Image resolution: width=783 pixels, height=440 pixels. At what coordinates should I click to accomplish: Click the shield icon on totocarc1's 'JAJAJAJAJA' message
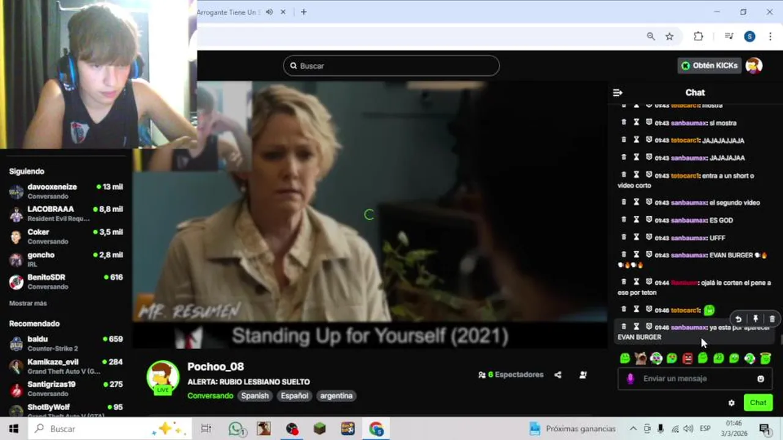tap(649, 140)
